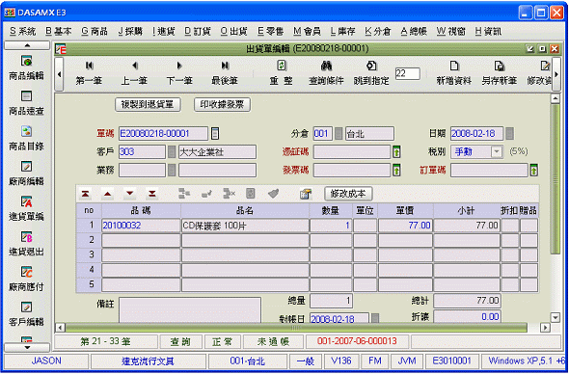This screenshot has height=374, width=569.
Task: Click the vertical scrollbar down arrow
Action: pyautogui.click(x=555, y=318)
